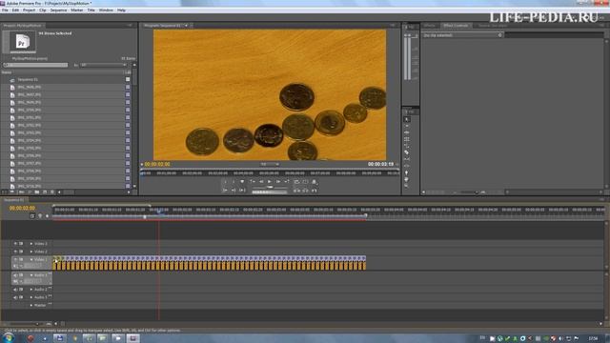The image size is (610, 343).
Task: Toggle Video 2 track visibility eye
Action: tap(15, 252)
